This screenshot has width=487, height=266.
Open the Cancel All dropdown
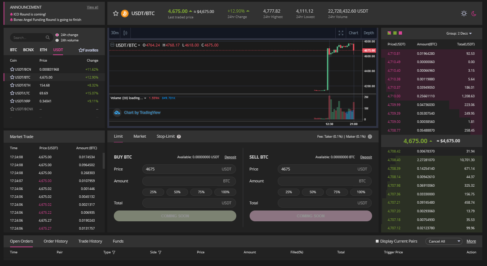444,241
